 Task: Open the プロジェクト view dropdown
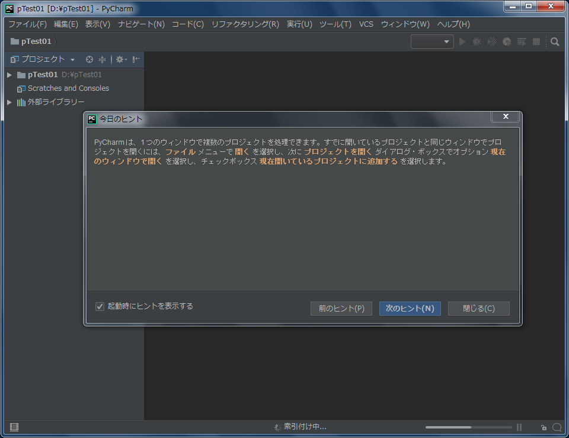[72, 59]
